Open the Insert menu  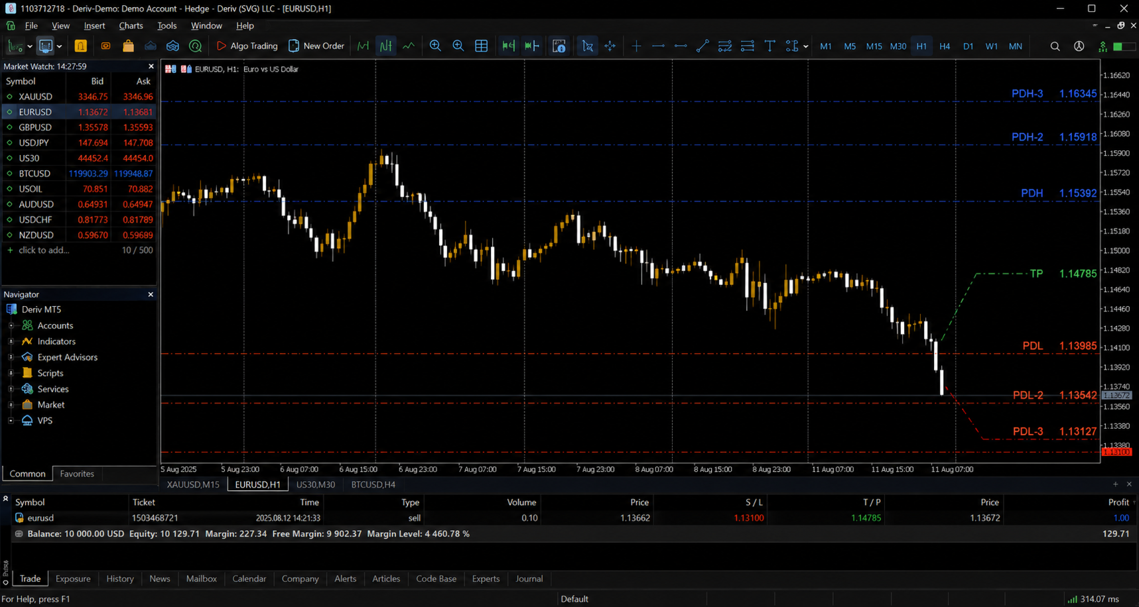point(94,26)
